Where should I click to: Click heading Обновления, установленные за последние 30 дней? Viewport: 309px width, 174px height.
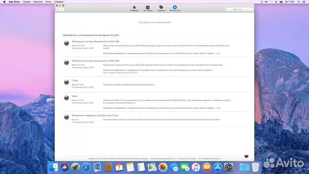click(x=91, y=35)
